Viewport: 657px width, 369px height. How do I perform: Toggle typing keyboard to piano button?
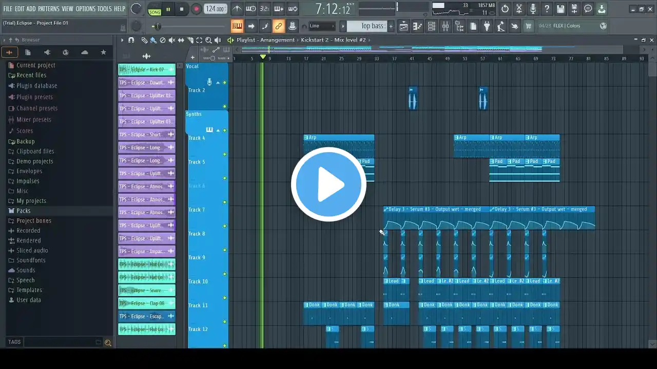point(237,26)
